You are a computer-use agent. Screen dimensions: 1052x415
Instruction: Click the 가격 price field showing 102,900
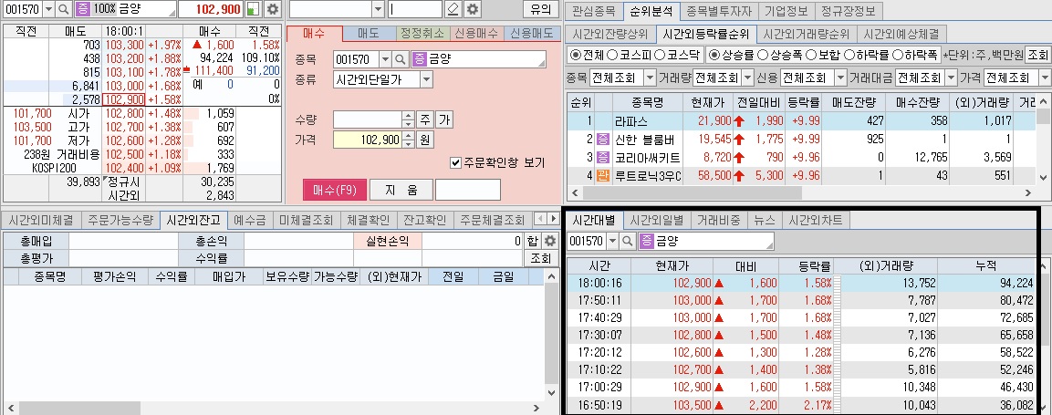368,140
